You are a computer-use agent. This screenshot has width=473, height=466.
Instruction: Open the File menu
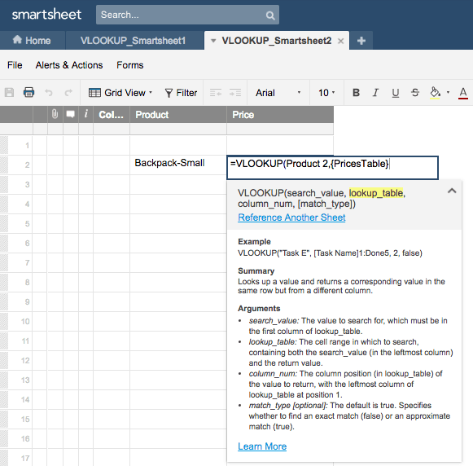15,65
